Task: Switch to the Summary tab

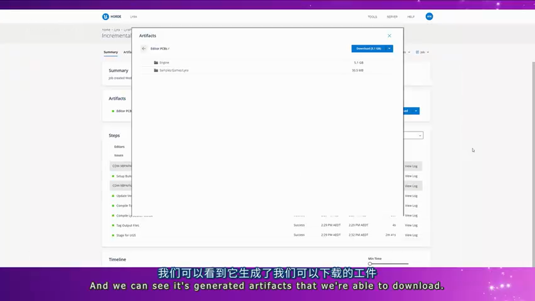Action: (110, 52)
